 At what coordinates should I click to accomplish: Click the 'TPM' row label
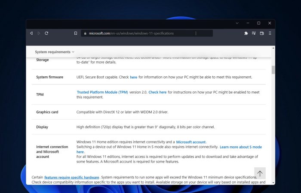coord(40,95)
